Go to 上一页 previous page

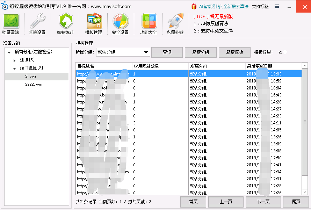226,202
